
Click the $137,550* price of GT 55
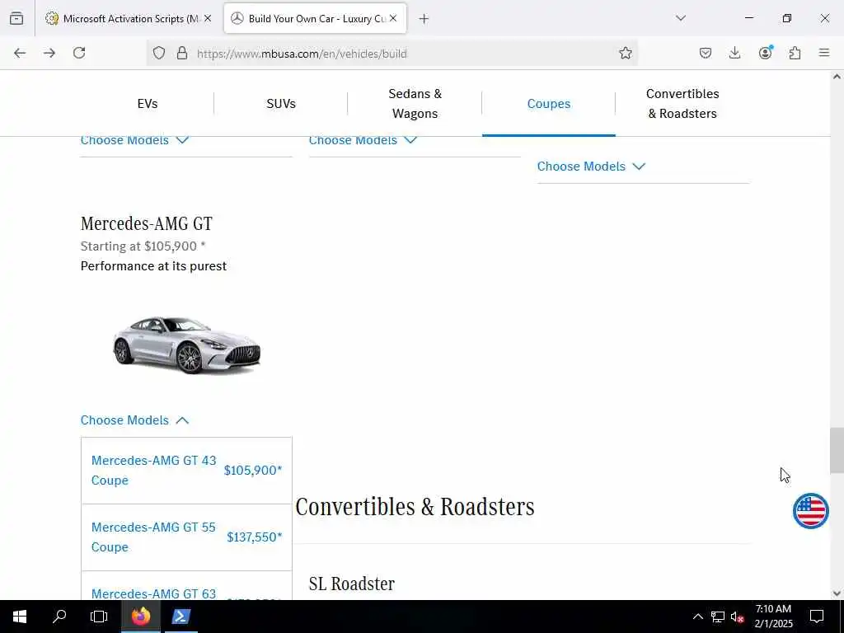tap(255, 537)
